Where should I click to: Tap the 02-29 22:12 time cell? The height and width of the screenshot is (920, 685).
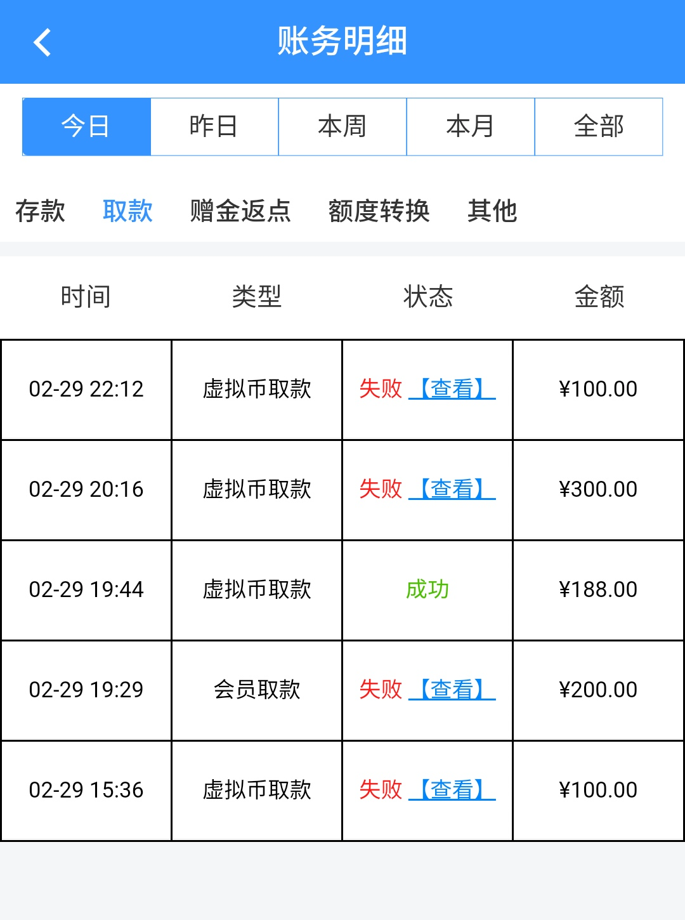click(86, 389)
